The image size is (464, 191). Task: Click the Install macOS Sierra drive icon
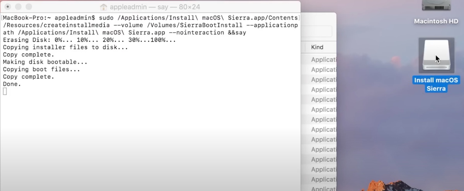[436, 55]
